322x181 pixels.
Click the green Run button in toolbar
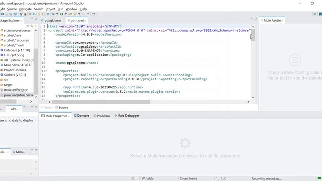point(61,14)
